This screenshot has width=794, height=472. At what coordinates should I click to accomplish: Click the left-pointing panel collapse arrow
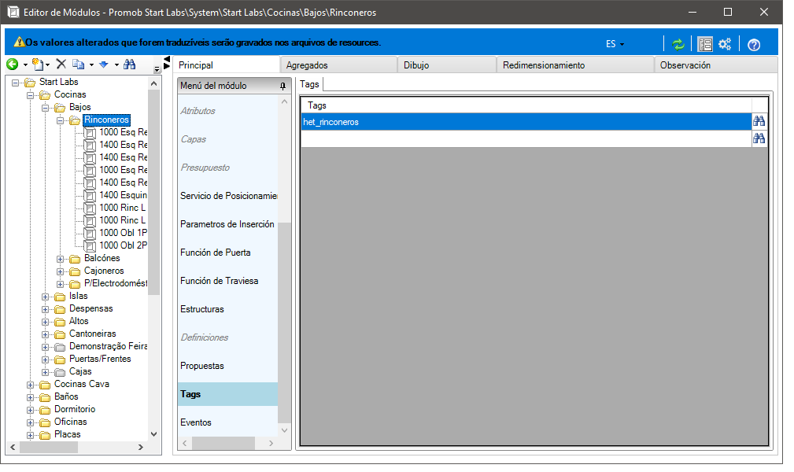[167, 59]
